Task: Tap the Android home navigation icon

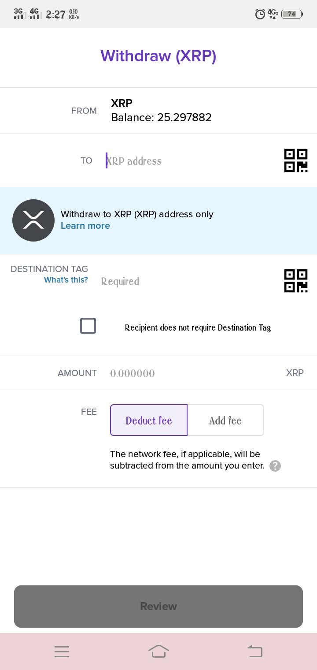Action: (158, 651)
